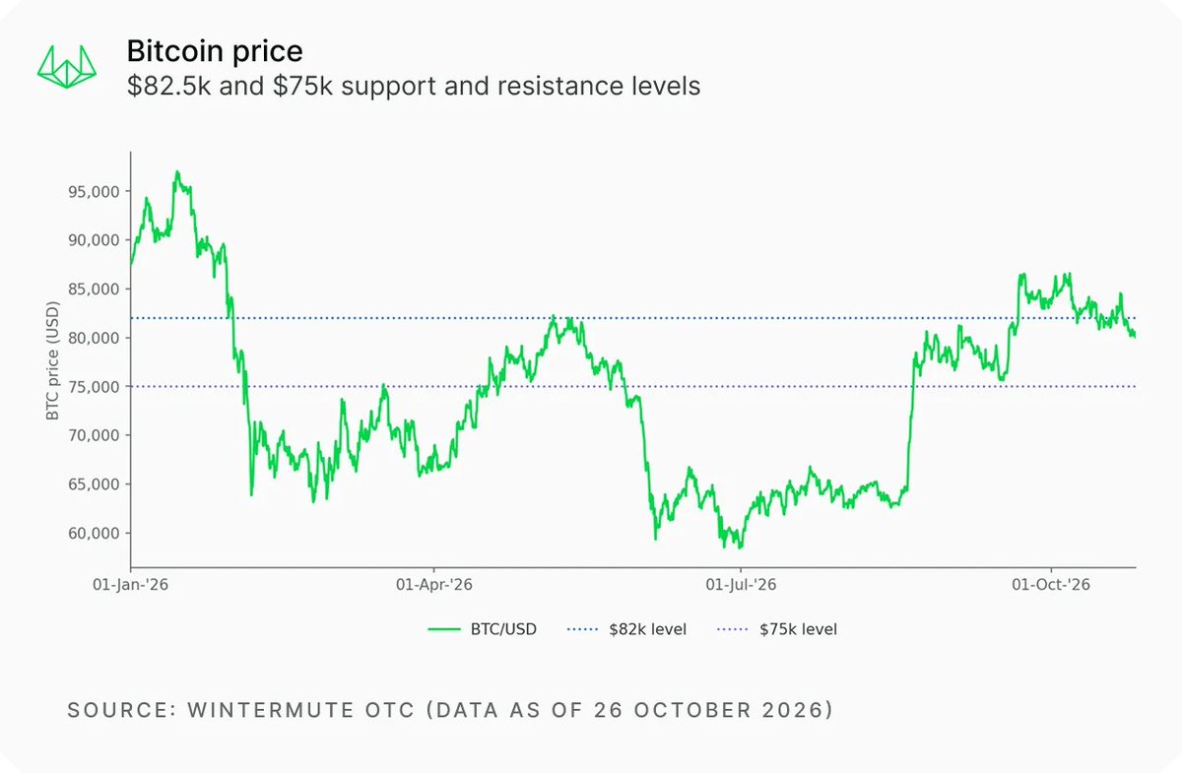This screenshot has width=1182, height=773.
Task: Toggle the $75k level legend entry
Action: [x=777, y=628]
